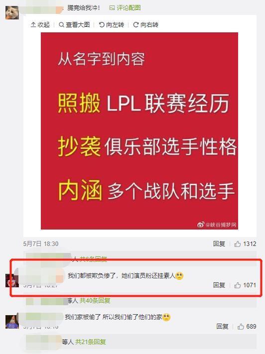Like the comment with 1071 likes
Image resolution: width=265 pixels, height=354 pixels.
tap(245, 285)
